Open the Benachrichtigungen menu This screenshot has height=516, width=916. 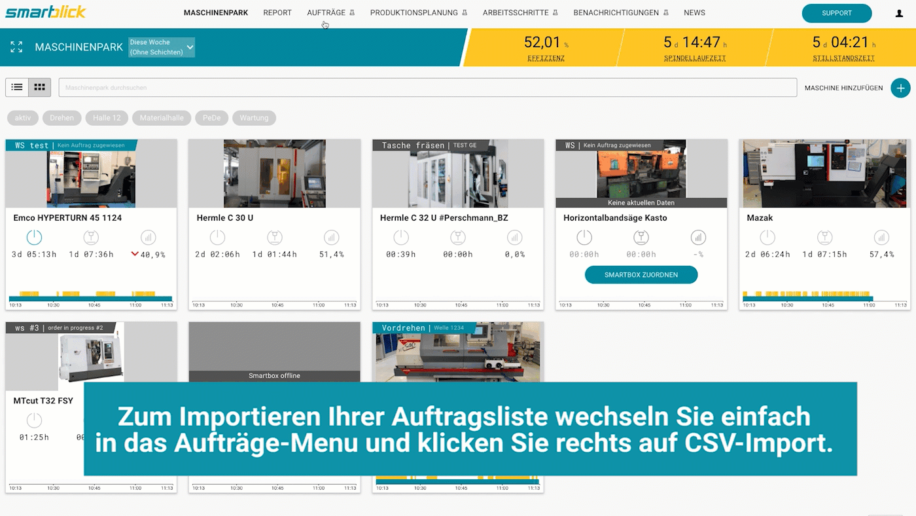coord(621,12)
